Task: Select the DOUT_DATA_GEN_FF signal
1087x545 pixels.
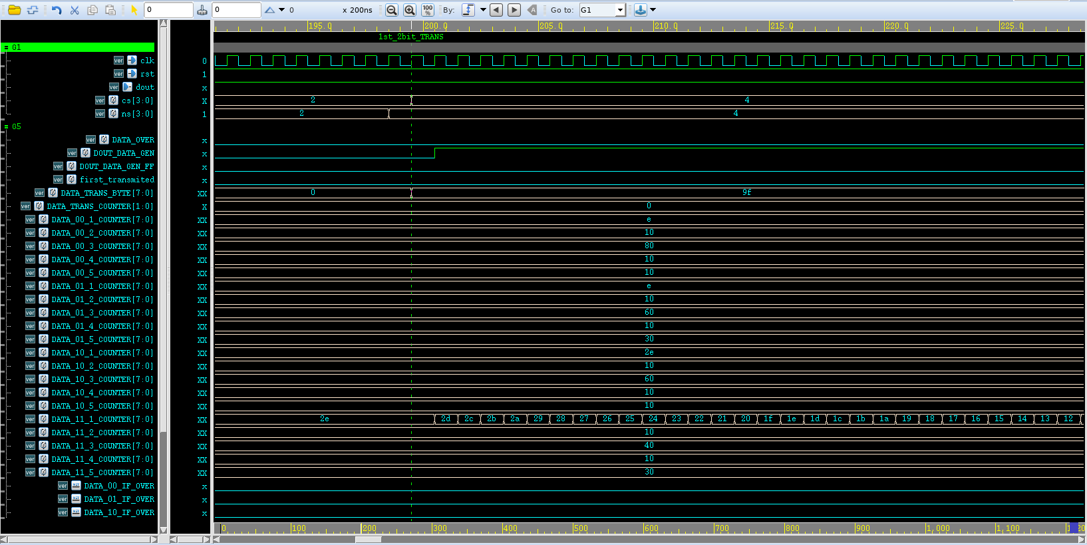Action: pyautogui.click(x=116, y=166)
